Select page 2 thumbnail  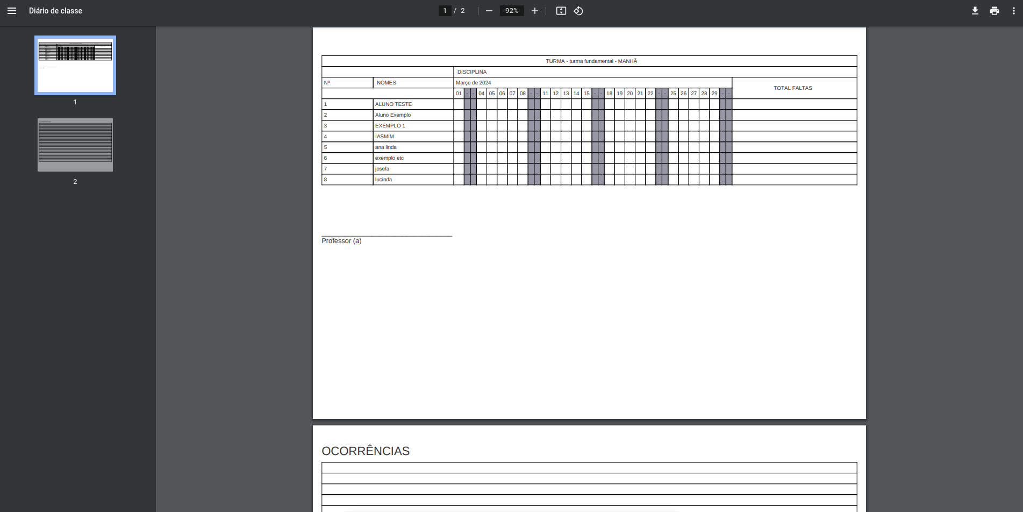coord(75,145)
